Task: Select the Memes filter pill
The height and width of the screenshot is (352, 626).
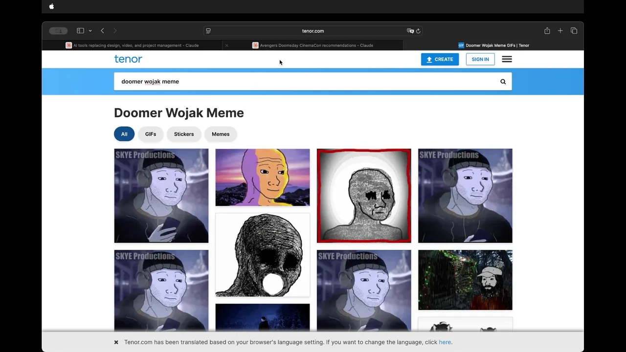Action: [221, 134]
